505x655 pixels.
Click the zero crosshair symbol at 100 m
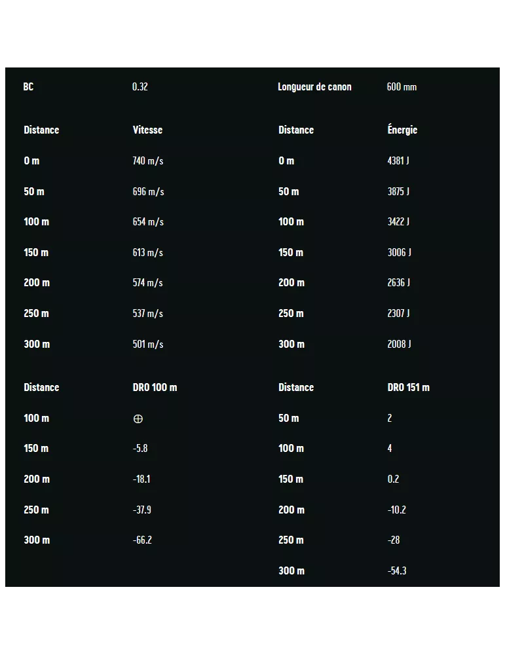click(138, 419)
